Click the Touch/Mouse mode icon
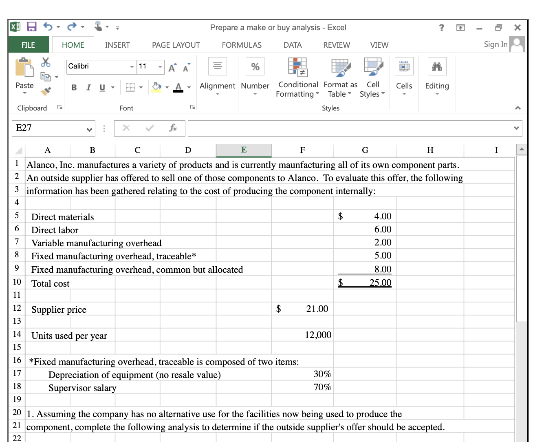Screen dimensions: 555x442 [x=98, y=27]
